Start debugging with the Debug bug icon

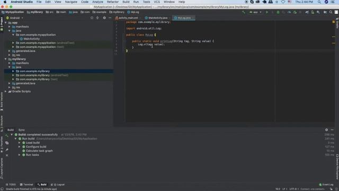[278, 12]
